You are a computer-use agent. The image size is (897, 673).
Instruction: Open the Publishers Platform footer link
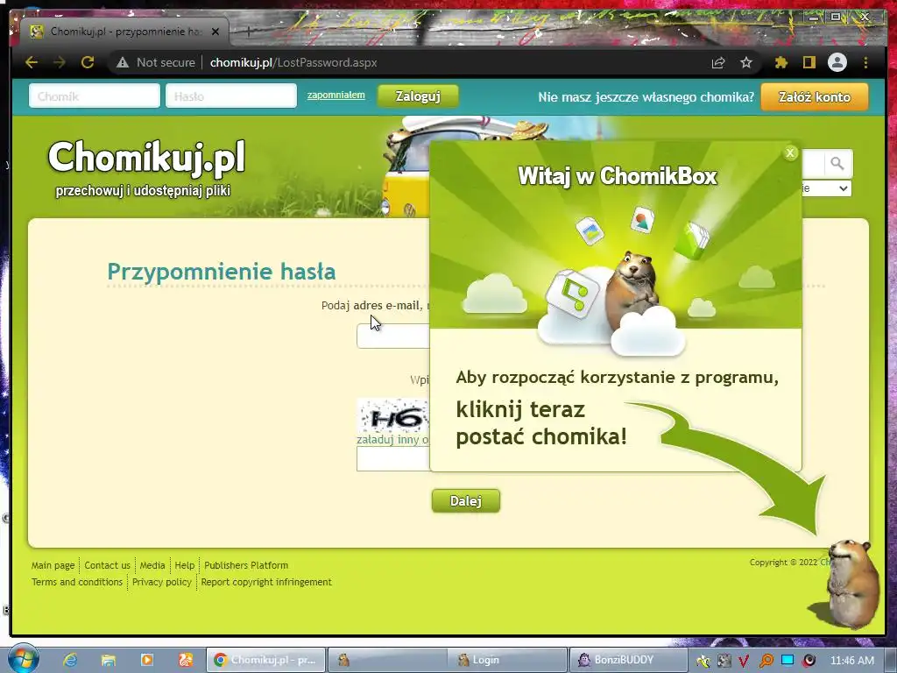point(246,565)
